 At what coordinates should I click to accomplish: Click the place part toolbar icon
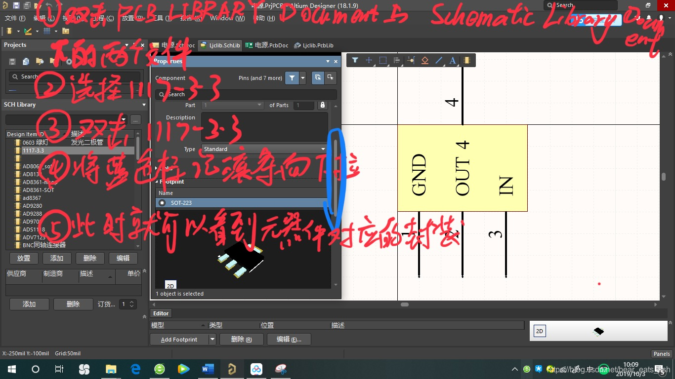[466, 60]
